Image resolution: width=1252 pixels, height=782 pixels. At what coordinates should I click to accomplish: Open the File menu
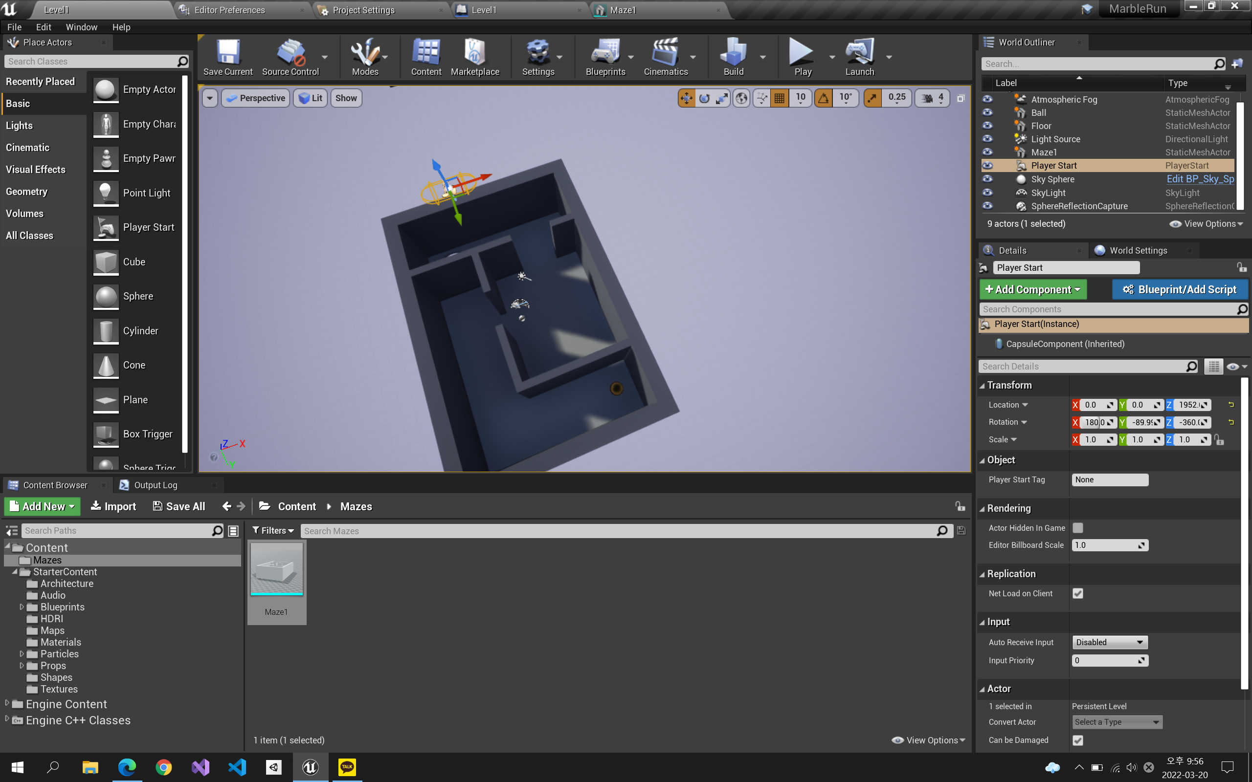15,27
